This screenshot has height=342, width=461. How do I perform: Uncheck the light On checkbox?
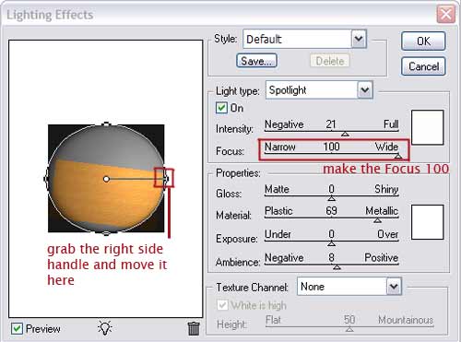221,108
